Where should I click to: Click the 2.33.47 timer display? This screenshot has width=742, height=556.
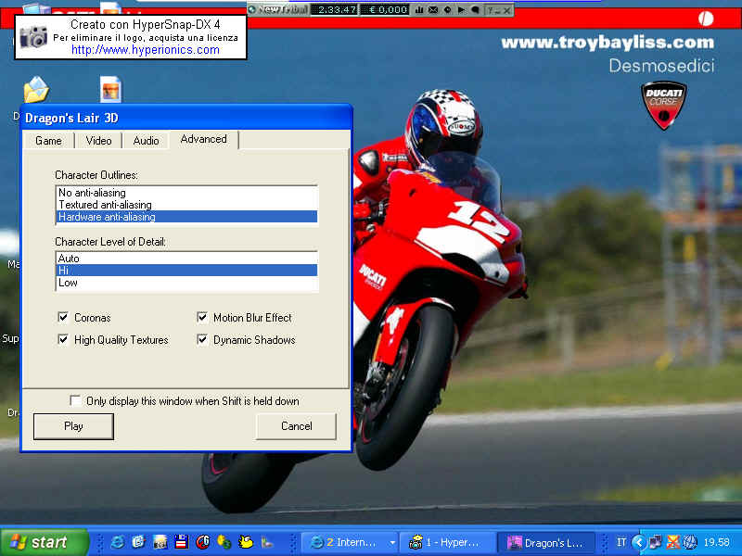click(x=335, y=9)
